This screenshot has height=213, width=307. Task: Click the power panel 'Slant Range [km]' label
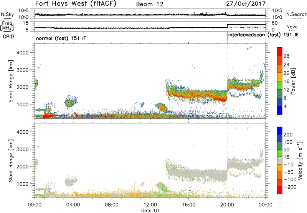click(x=11, y=81)
